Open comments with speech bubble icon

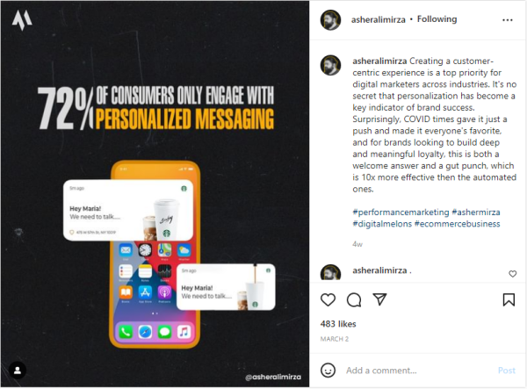354,299
